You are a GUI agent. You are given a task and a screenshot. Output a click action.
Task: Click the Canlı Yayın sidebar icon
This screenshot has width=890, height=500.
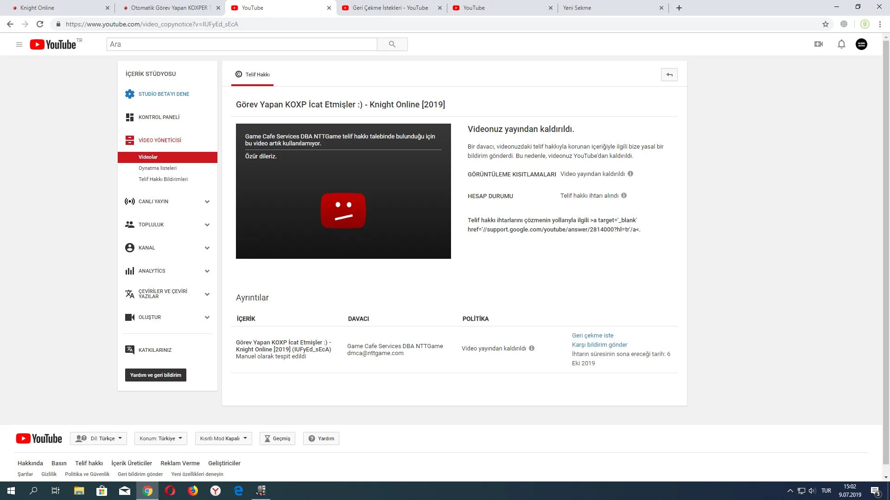click(130, 201)
